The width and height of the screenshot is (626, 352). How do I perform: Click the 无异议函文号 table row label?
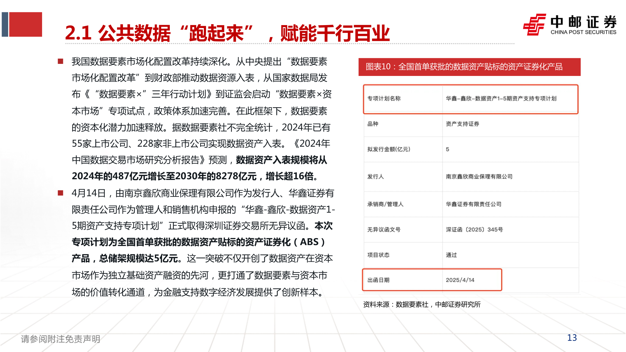point(385,229)
